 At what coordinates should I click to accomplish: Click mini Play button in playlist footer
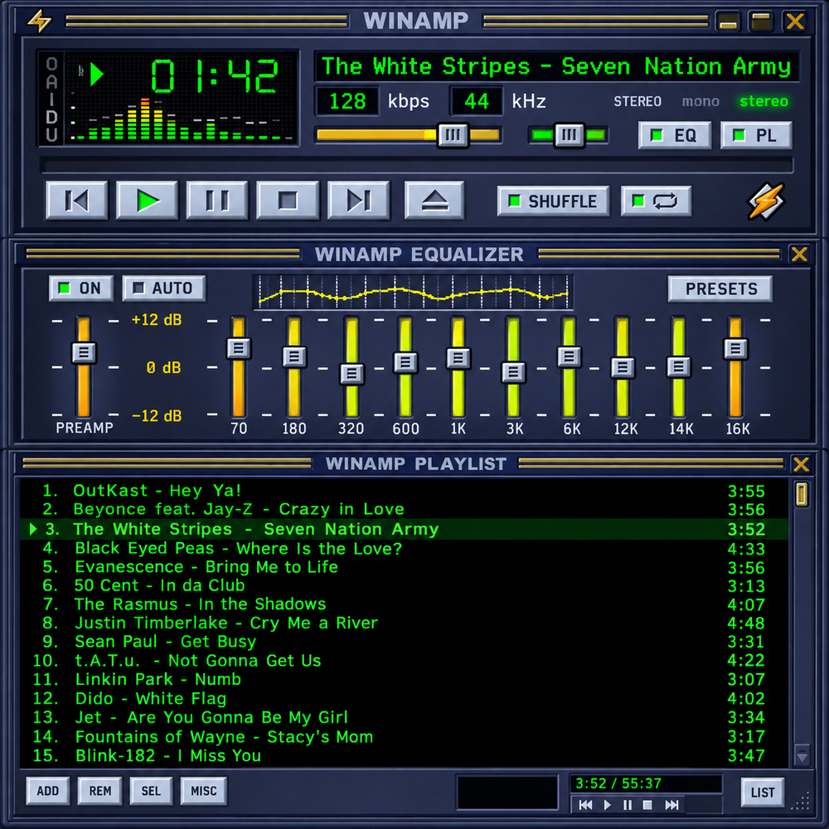(607, 805)
